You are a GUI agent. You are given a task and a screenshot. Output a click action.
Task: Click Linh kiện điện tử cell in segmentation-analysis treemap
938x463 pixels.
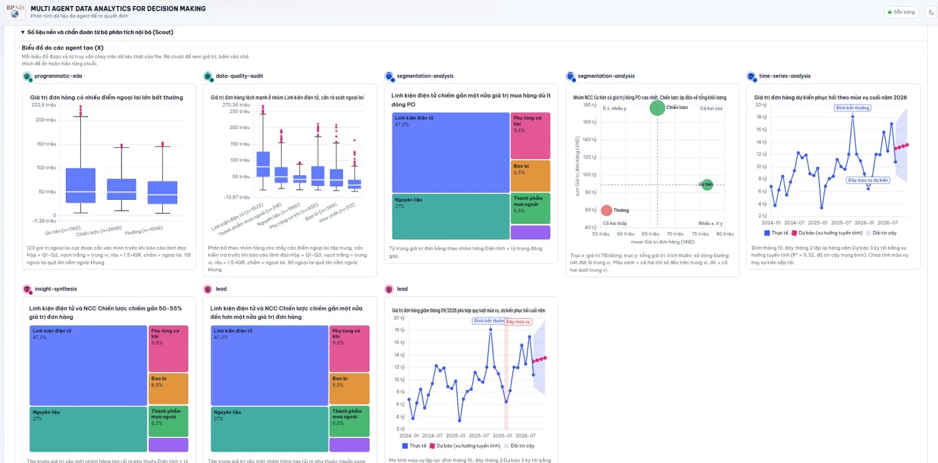(x=450, y=152)
